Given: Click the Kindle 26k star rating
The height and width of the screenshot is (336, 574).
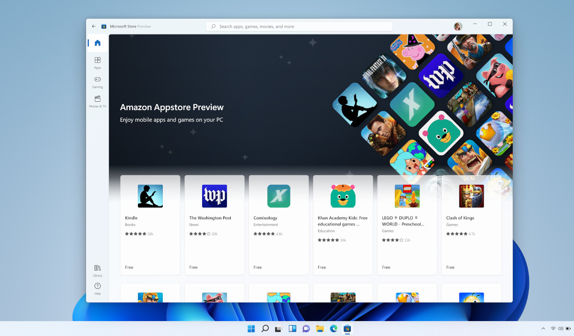Looking at the screenshot, I should (139, 234).
